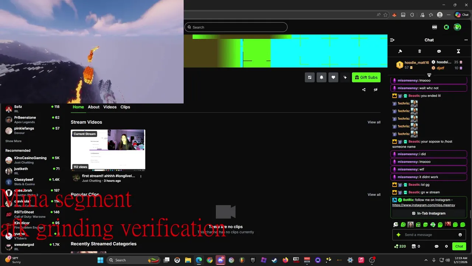Click the list icon left of bell
This screenshot has width=472, height=266.
pyautogui.click(x=310, y=77)
